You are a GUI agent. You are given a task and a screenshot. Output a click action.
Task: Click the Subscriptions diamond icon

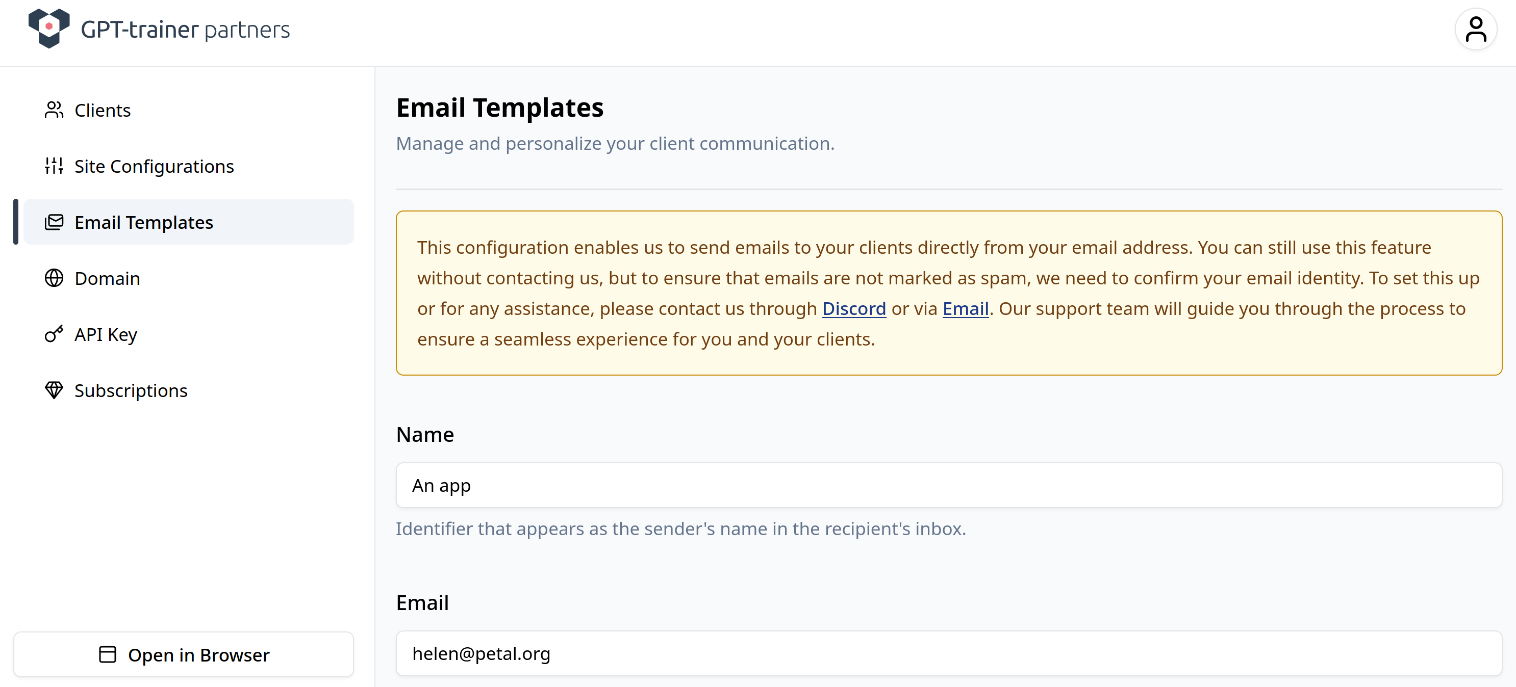[54, 390]
